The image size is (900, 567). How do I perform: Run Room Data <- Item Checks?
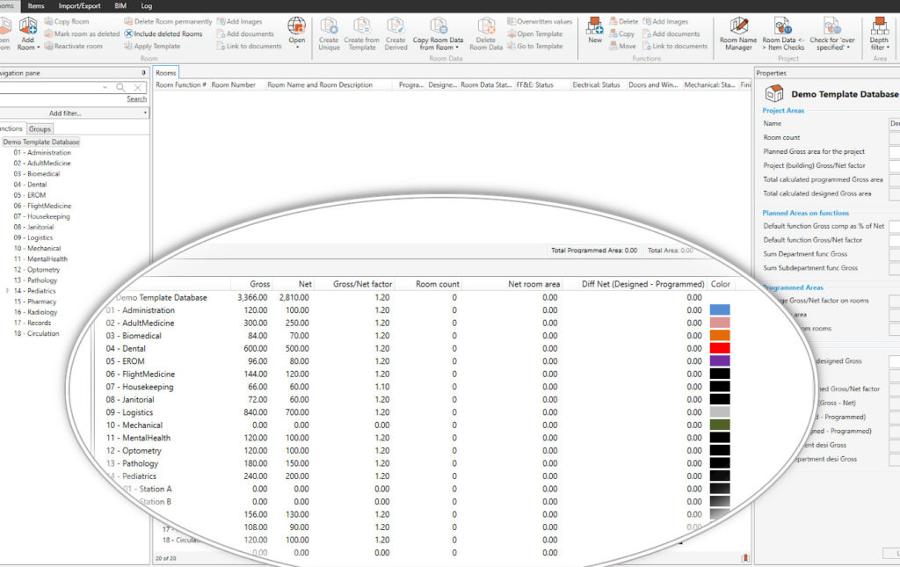click(783, 26)
